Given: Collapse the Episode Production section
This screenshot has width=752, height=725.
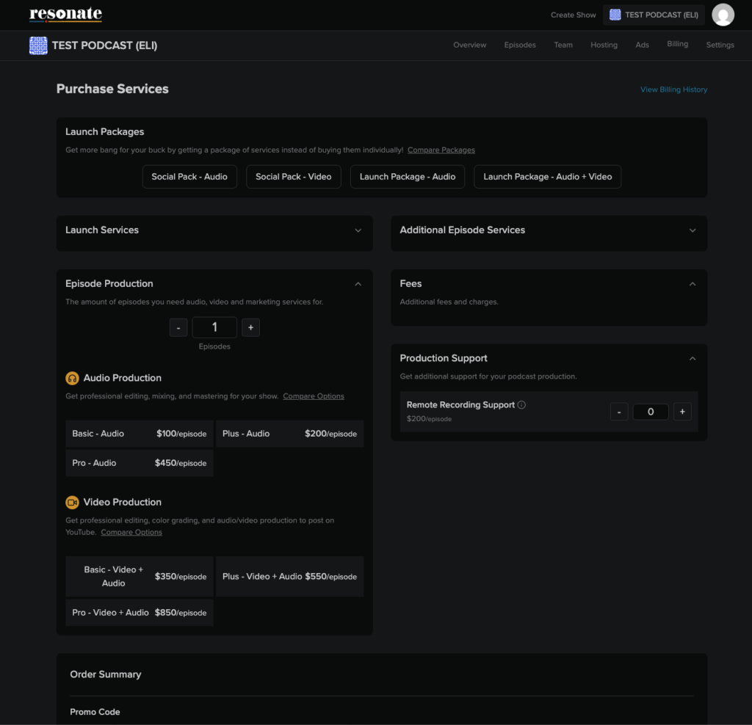Looking at the screenshot, I should [x=358, y=284].
